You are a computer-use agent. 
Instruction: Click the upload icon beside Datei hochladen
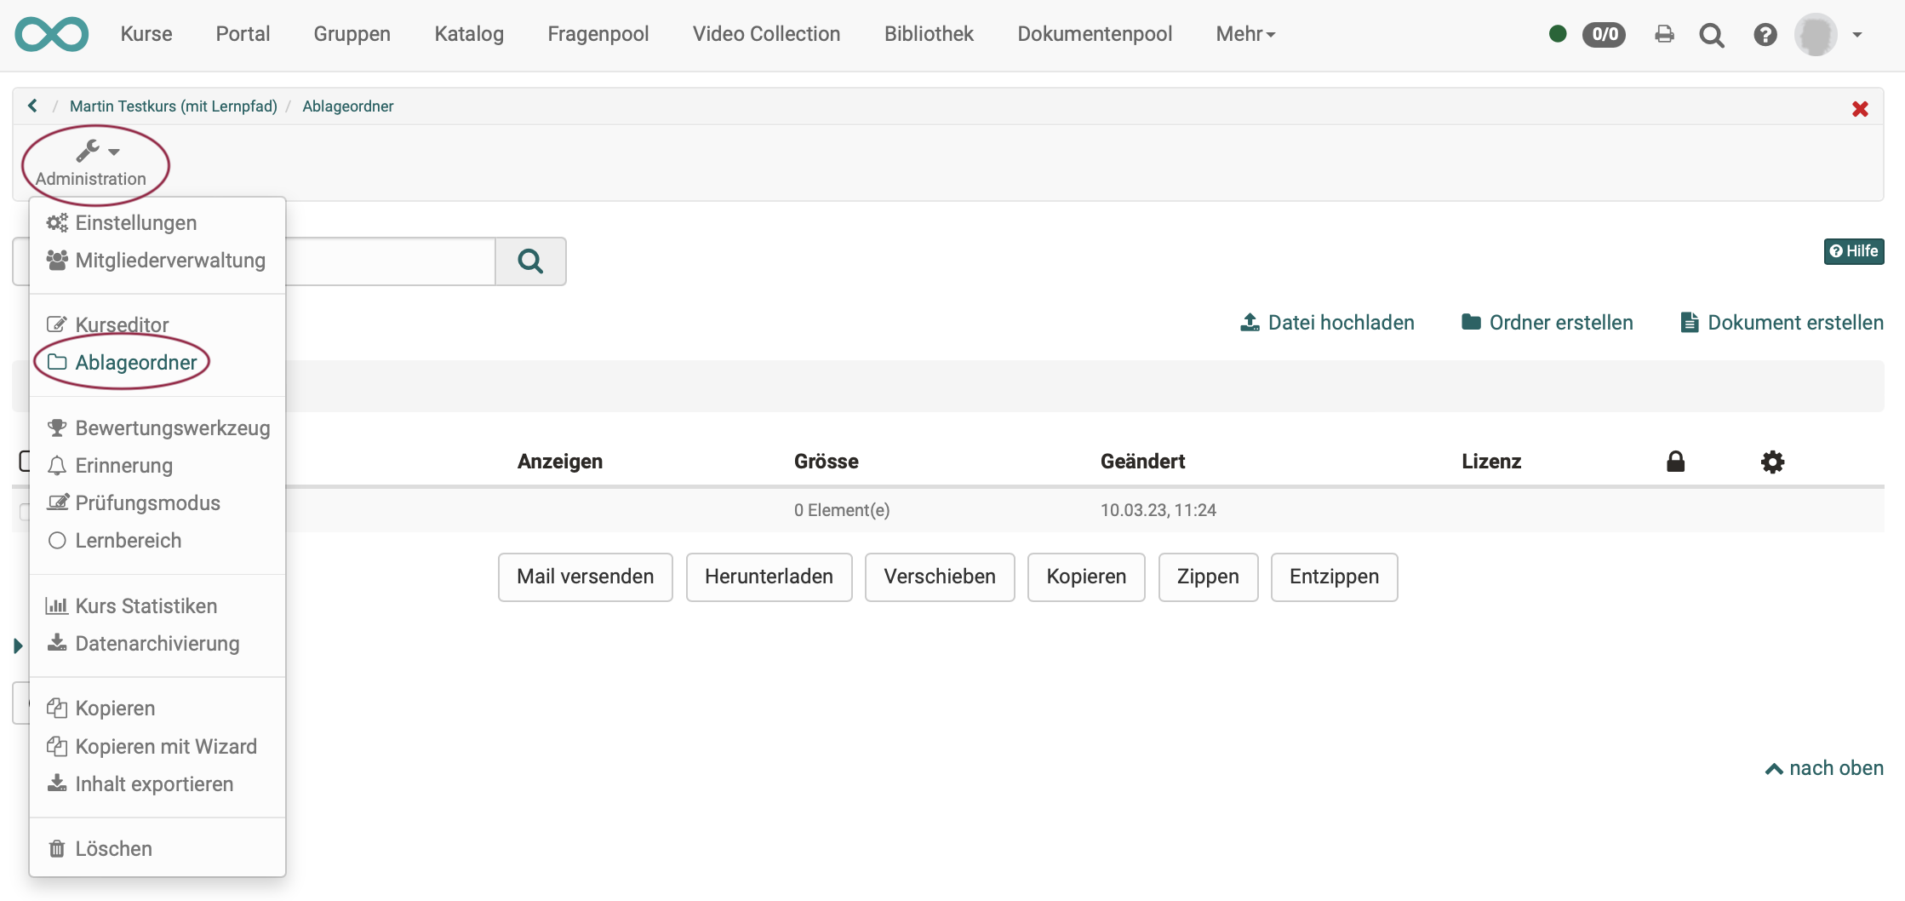click(x=1249, y=322)
